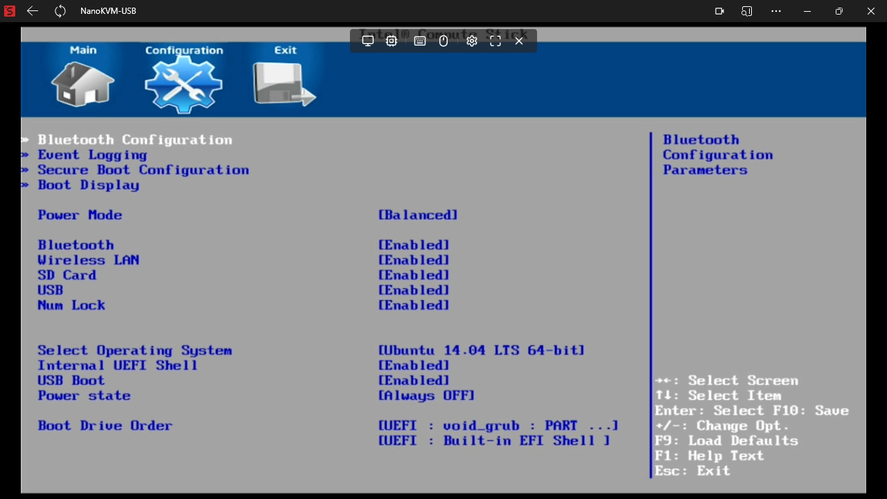Select boot entry [UEFI : Built-in EFI Shell]
This screenshot has width=887, height=499.
pos(494,441)
